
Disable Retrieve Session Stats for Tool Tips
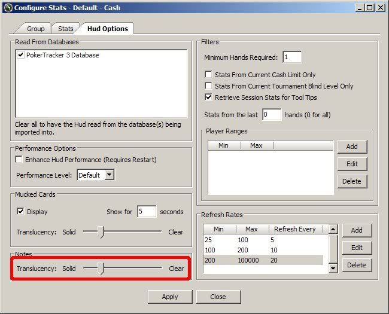click(209, 96)
